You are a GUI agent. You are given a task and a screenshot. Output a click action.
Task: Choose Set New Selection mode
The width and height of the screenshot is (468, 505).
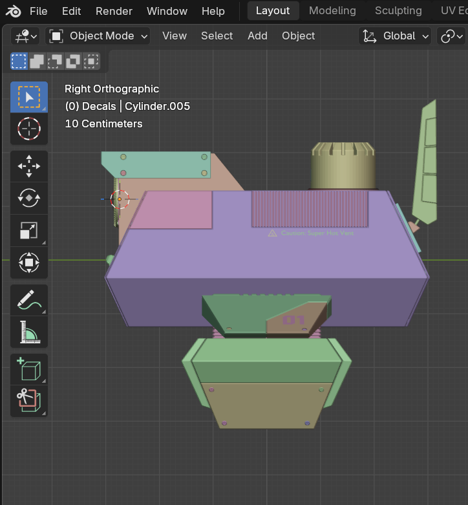19,61
